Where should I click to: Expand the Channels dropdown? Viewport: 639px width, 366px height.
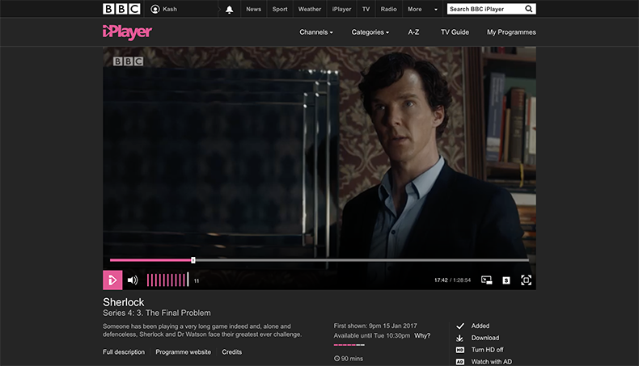point(315,32)
